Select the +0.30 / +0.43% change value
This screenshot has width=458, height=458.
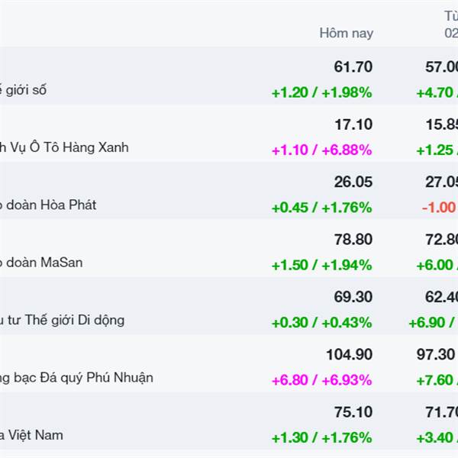(321, 323)
